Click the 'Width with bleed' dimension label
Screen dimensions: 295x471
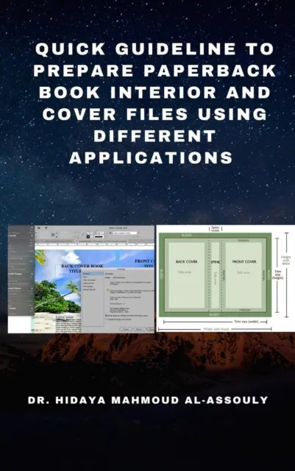click(x=216, y=329)
